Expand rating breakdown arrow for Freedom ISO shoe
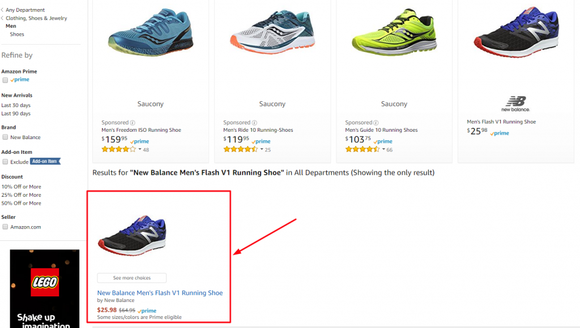580x328 pixels. [140, 150]
